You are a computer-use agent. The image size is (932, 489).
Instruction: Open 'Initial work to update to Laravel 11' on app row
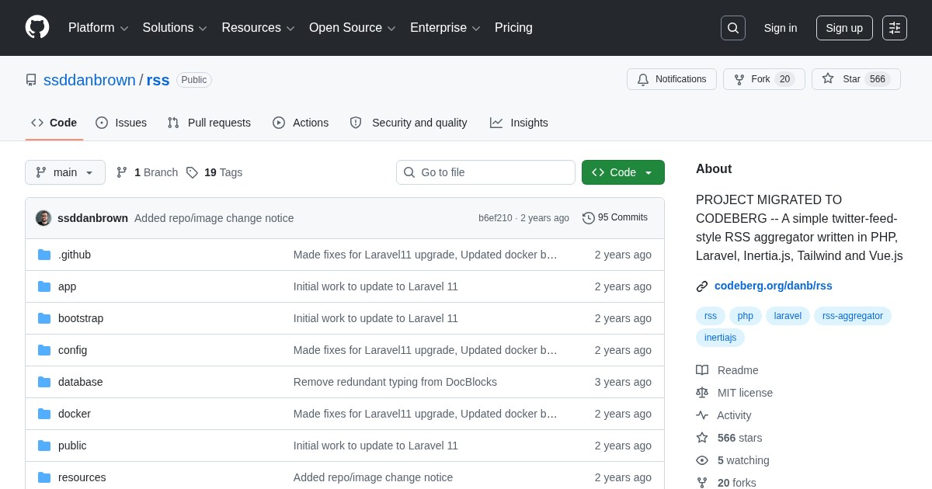point(376,286)
